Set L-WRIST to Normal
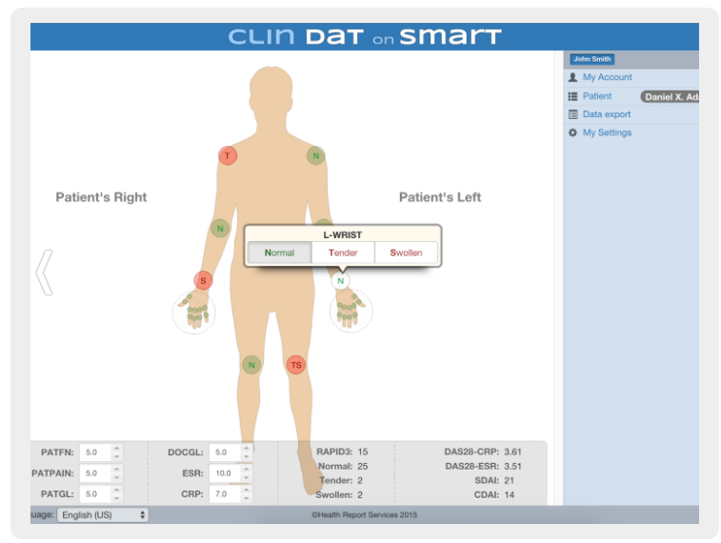721x543 pixels. tap(280, 252)
